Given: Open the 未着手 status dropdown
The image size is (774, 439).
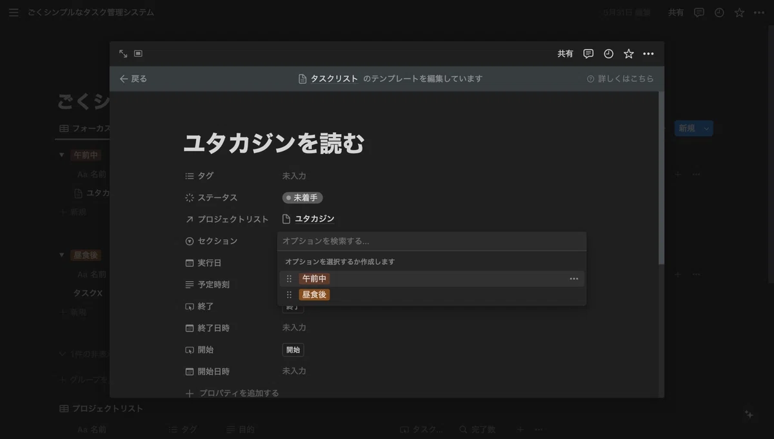Looking at the screenshot, I should (x=303, y=197).
